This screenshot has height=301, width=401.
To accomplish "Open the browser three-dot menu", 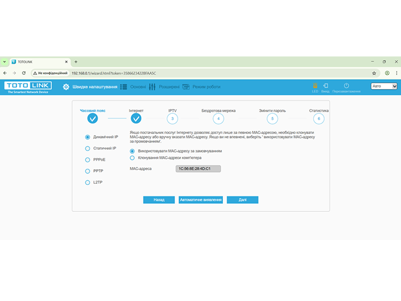I will pos(396,73).
